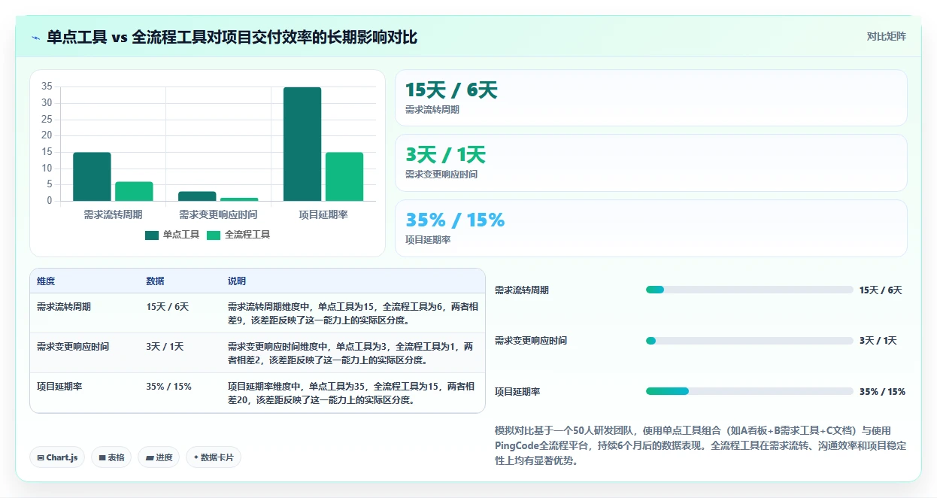Click progress label 项目延期率
Screen dimensions: 937x498
pos(517,392)
